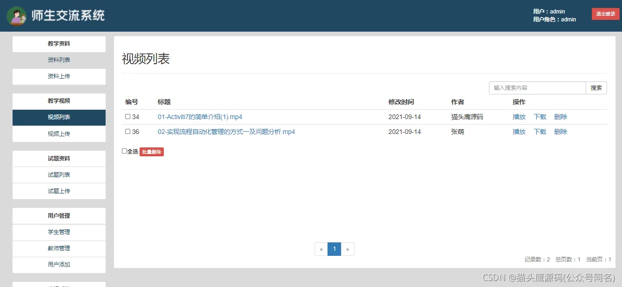Click the 修改时间 column header
The width and height of the screenshot is (622, 287).
(x=401, y=102)
